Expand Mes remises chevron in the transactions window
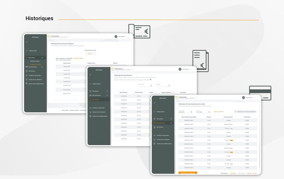The height and width of the screenshot is (179, 284). (x=171, y=119)
